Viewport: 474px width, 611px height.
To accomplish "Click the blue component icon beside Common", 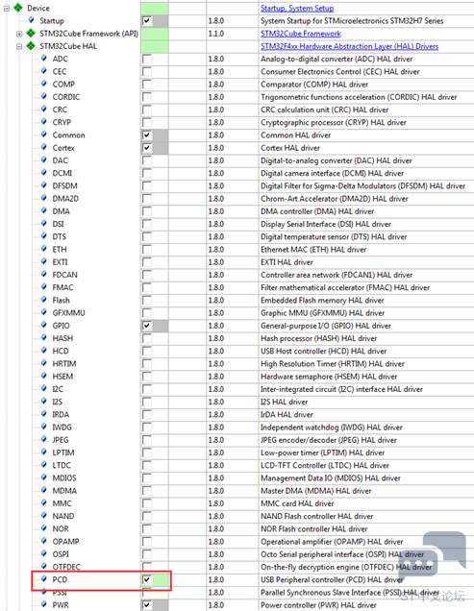I will [x=43, y=134].
